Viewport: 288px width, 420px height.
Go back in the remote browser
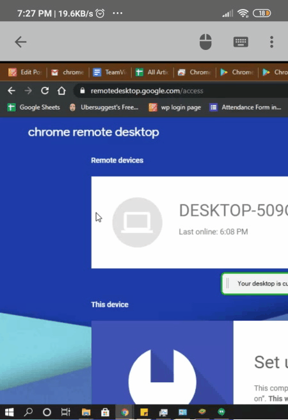point(12,91)
